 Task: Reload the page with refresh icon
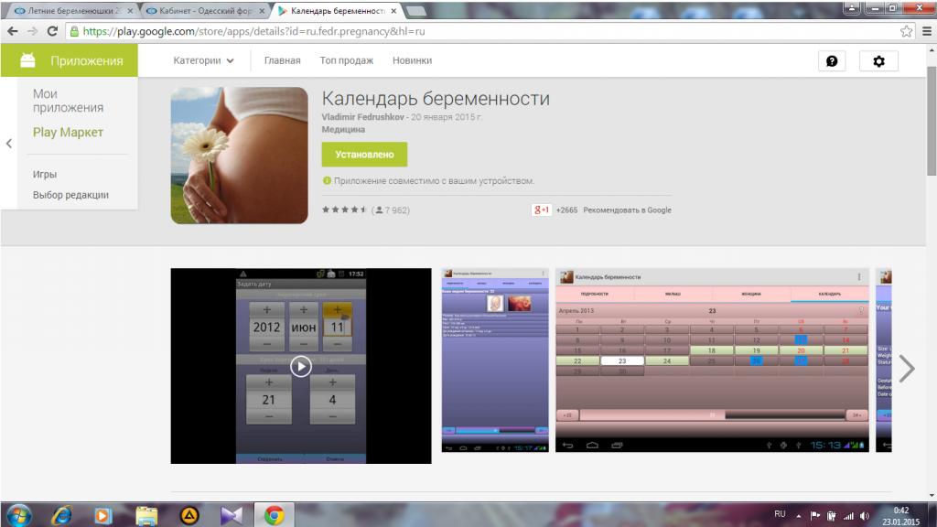(52, 30)
